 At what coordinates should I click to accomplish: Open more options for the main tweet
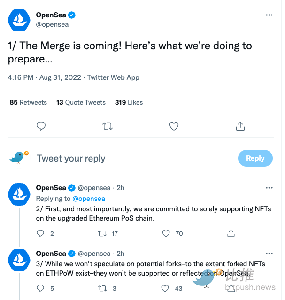tap(269, 15)
